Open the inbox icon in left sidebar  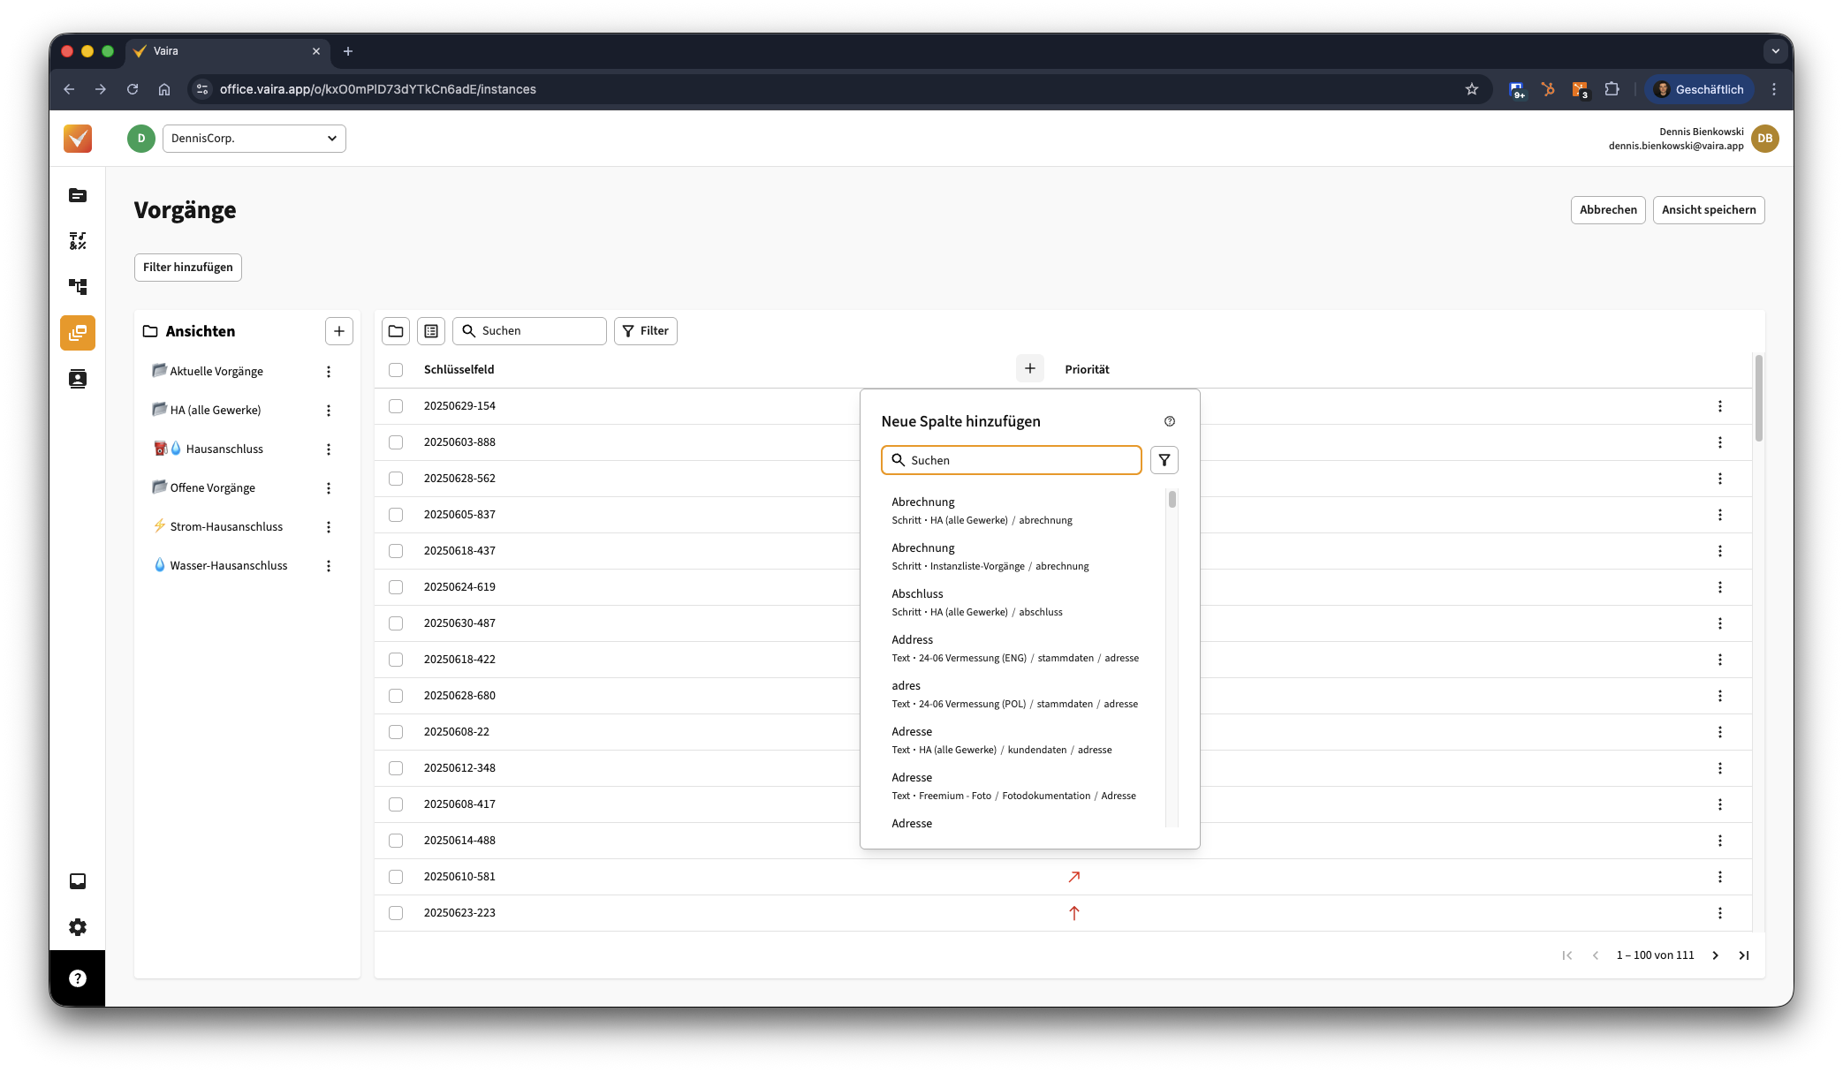[x=78, y=881]
